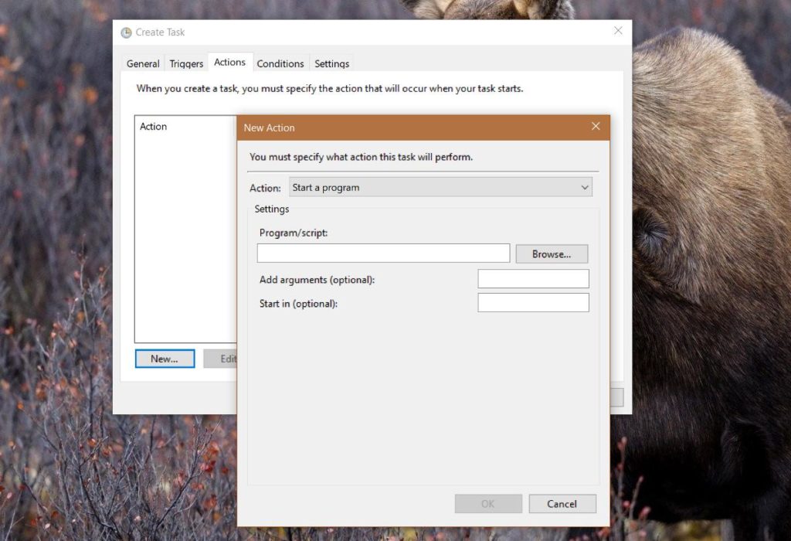Click the Action column header
Viewport: 791px width, 541px height.
pyautogui.click(x=154, y=126)
